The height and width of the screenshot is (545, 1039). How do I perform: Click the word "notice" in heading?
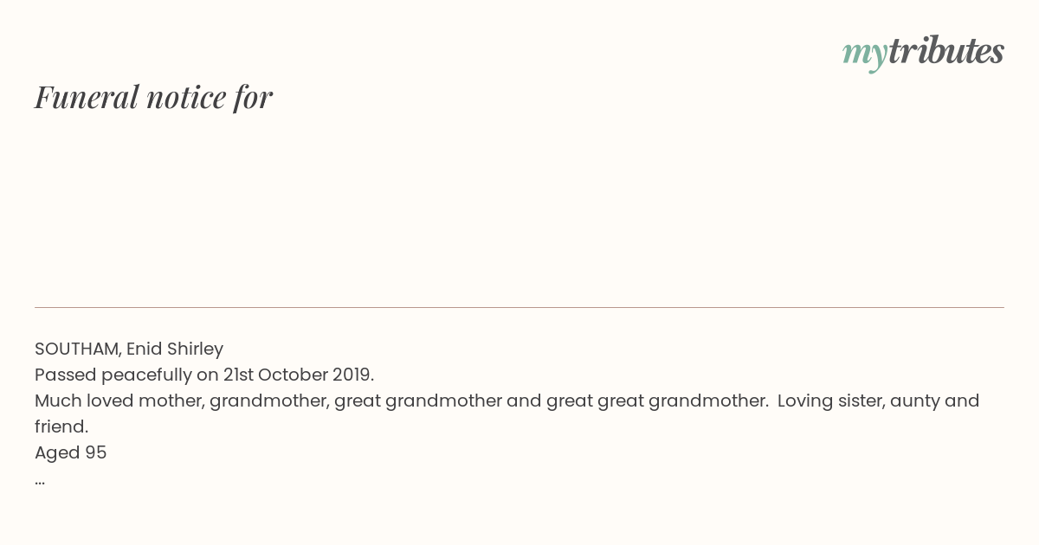click(186, 98)
